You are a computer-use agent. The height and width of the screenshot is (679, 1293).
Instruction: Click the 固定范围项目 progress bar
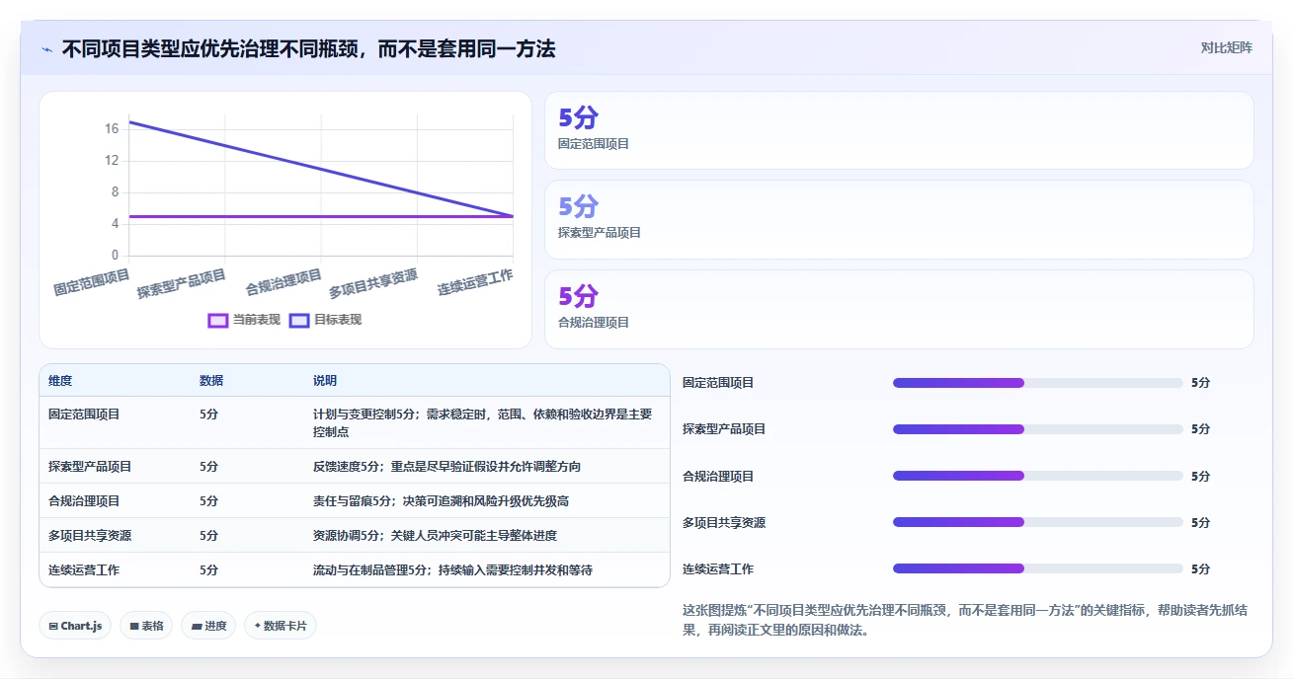tap(1037, 383)
